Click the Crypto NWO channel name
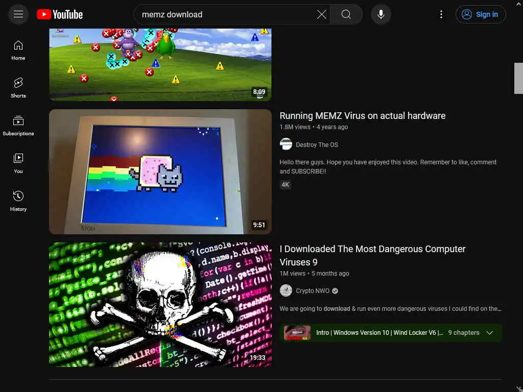Screen dimensions: 523x392 click(313, 290)
